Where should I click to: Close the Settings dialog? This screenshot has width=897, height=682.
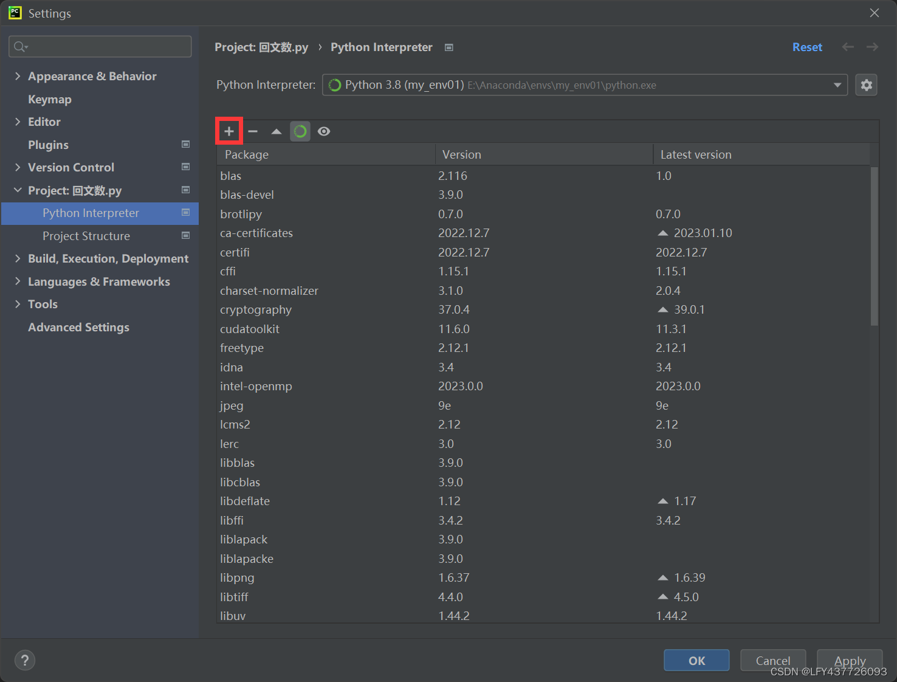click(875, 13)
